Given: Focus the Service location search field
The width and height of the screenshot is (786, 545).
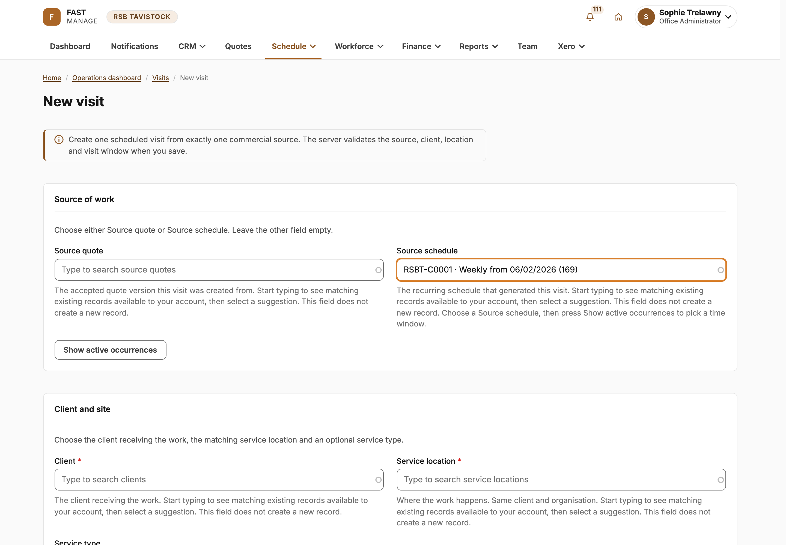Looking at the screenshot, I should [x=561, y=480].
